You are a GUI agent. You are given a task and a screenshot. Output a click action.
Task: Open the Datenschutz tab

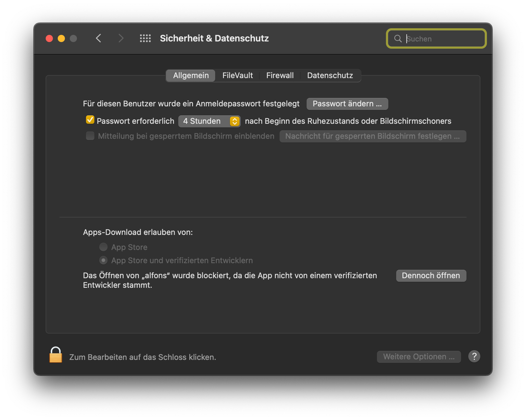(x=330, y=75)
